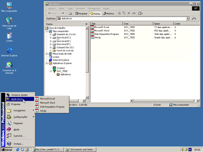Click Executar... in Start menu
This screenshot has height=152, width=203.
click(20, 136)
